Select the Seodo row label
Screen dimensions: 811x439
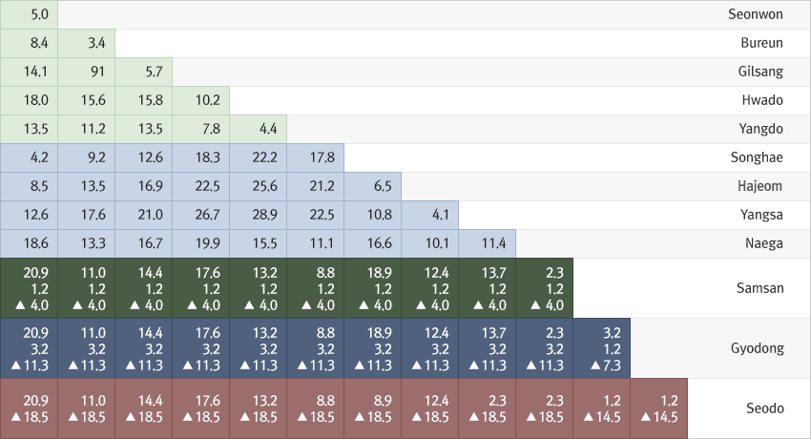click(x=764, y=408)
